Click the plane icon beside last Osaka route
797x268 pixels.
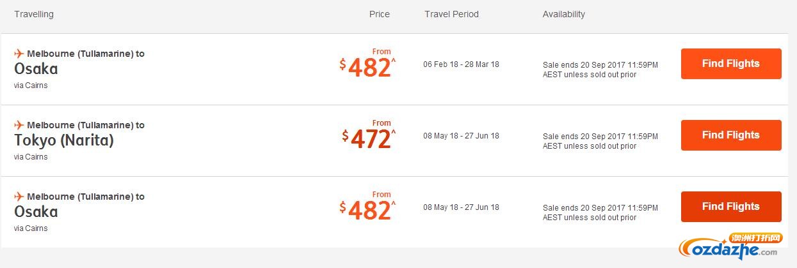[x=19, y=197]
